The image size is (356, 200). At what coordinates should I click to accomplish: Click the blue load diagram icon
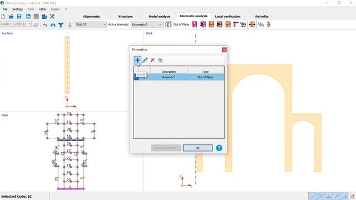[x=243, y=24]
